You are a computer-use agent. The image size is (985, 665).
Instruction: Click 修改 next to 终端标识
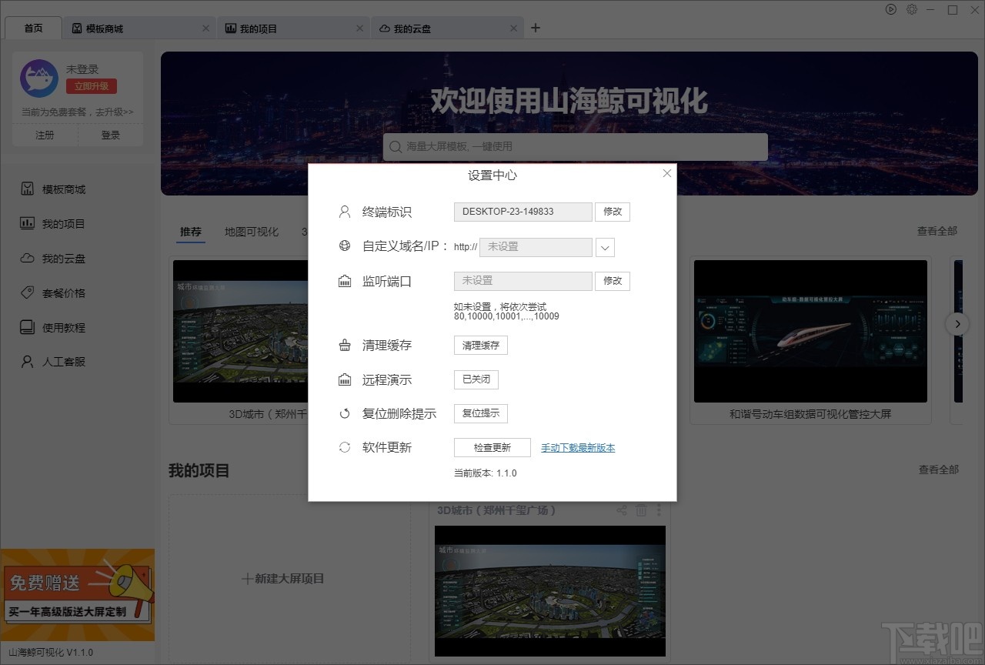(x=613, y=212)
